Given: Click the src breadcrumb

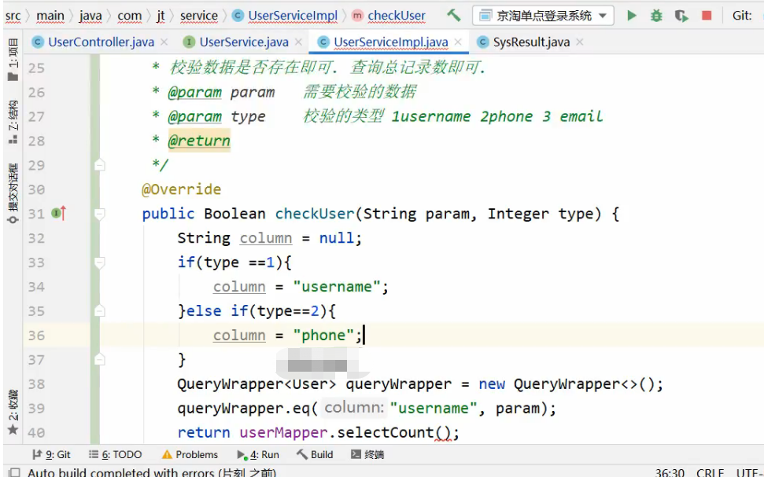Looking at the screenshot, I should pos(13,16).
